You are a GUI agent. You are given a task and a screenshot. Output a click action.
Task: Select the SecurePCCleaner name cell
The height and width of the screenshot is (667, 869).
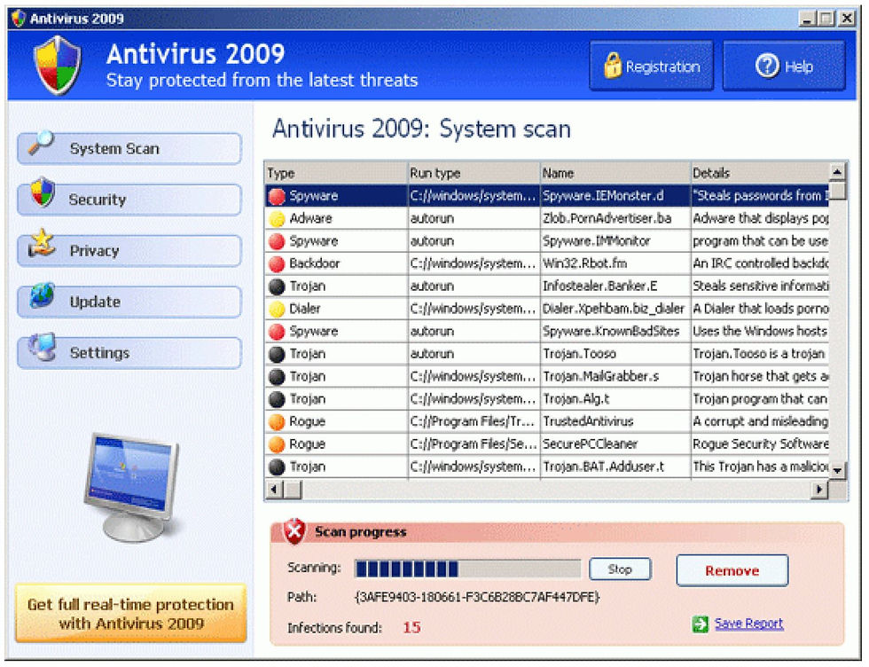tap(615, 444)
